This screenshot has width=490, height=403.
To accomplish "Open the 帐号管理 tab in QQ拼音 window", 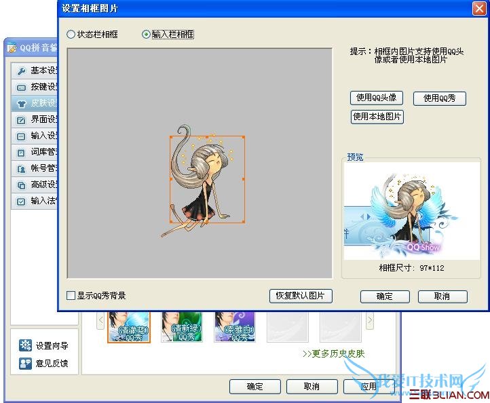I will [x=35, y=168].
